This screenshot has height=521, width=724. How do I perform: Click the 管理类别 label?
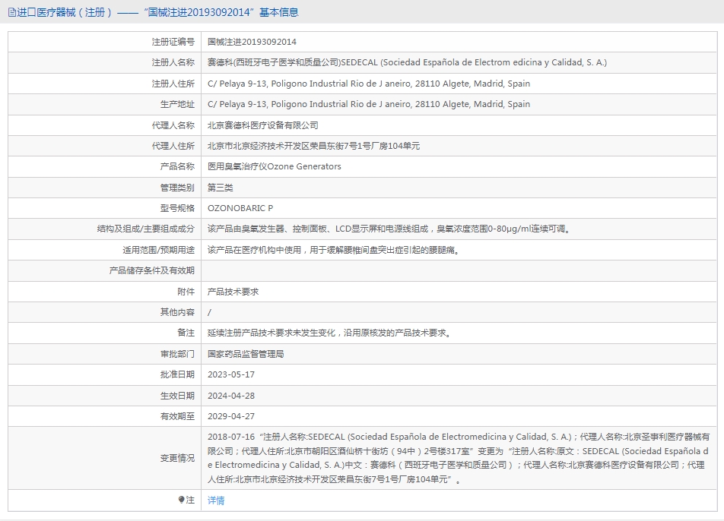(x=177, y=188)
